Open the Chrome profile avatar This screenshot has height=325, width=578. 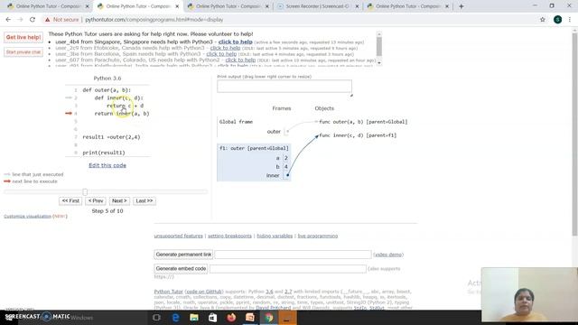[558, 20]
